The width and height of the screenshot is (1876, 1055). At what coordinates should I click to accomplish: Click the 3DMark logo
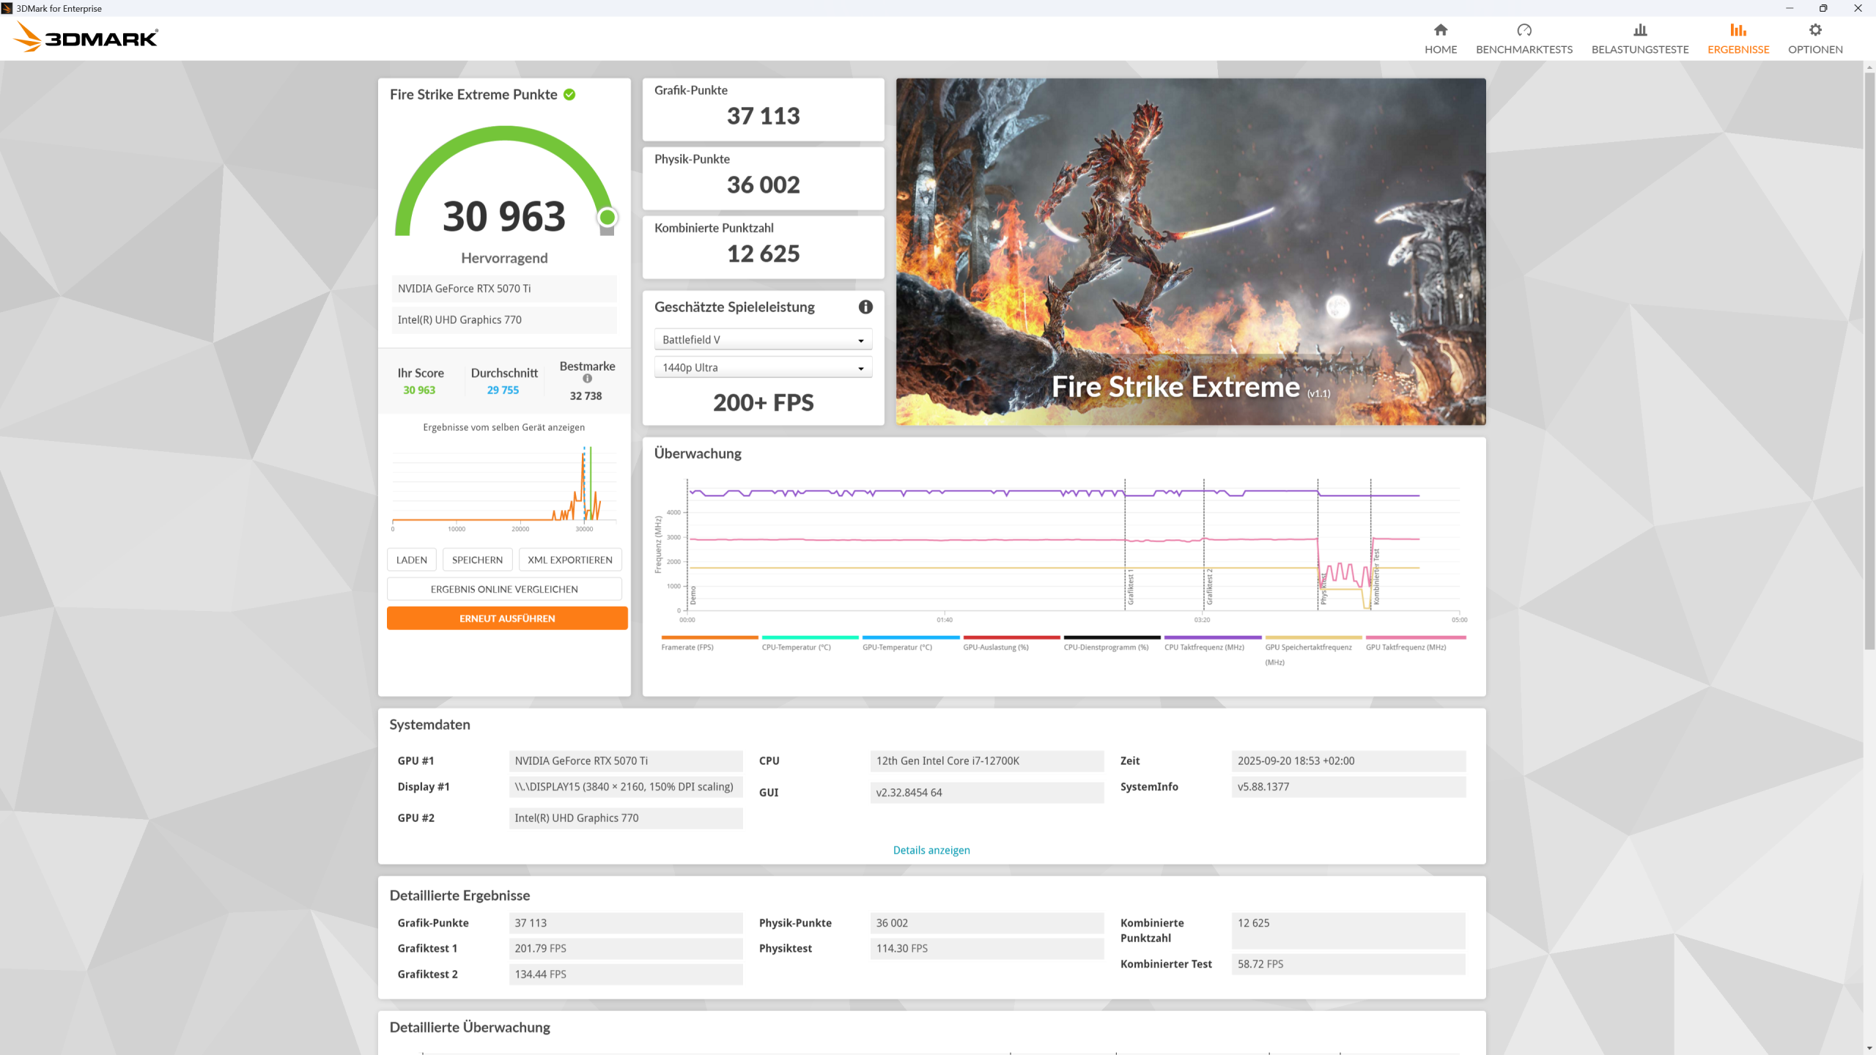coord(86,37)
